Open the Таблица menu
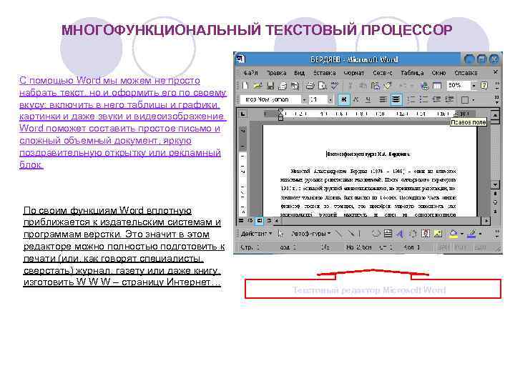The width and height of the screenshot is (515, 386). [x=412, y=73]
